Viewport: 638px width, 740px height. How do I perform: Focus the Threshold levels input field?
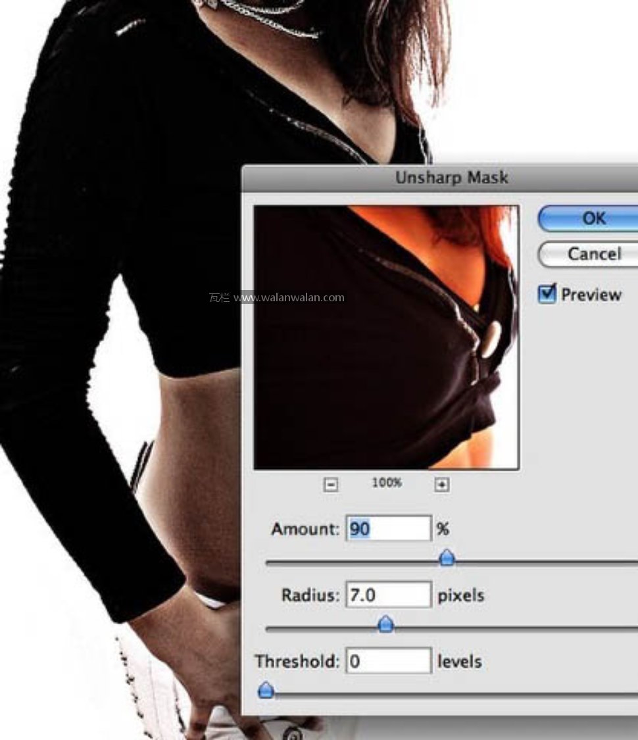(x=389, y=661)
